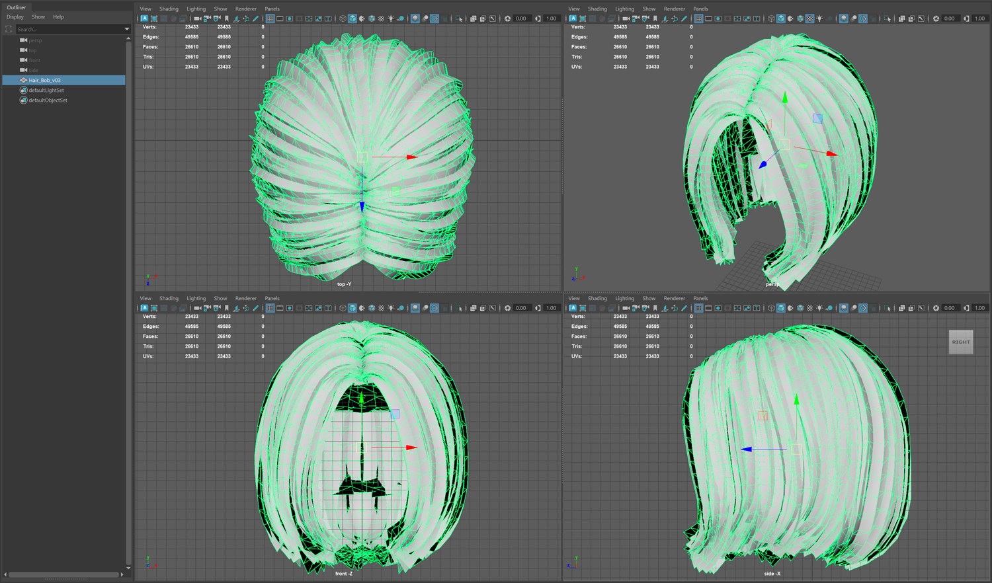Viewport: 992px width, 583px height.
Task: Click the camera icon in top viewport toolbar
Action: [x=197, y=19]
